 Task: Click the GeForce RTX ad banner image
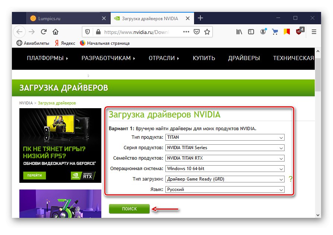(x=60, y=145)
